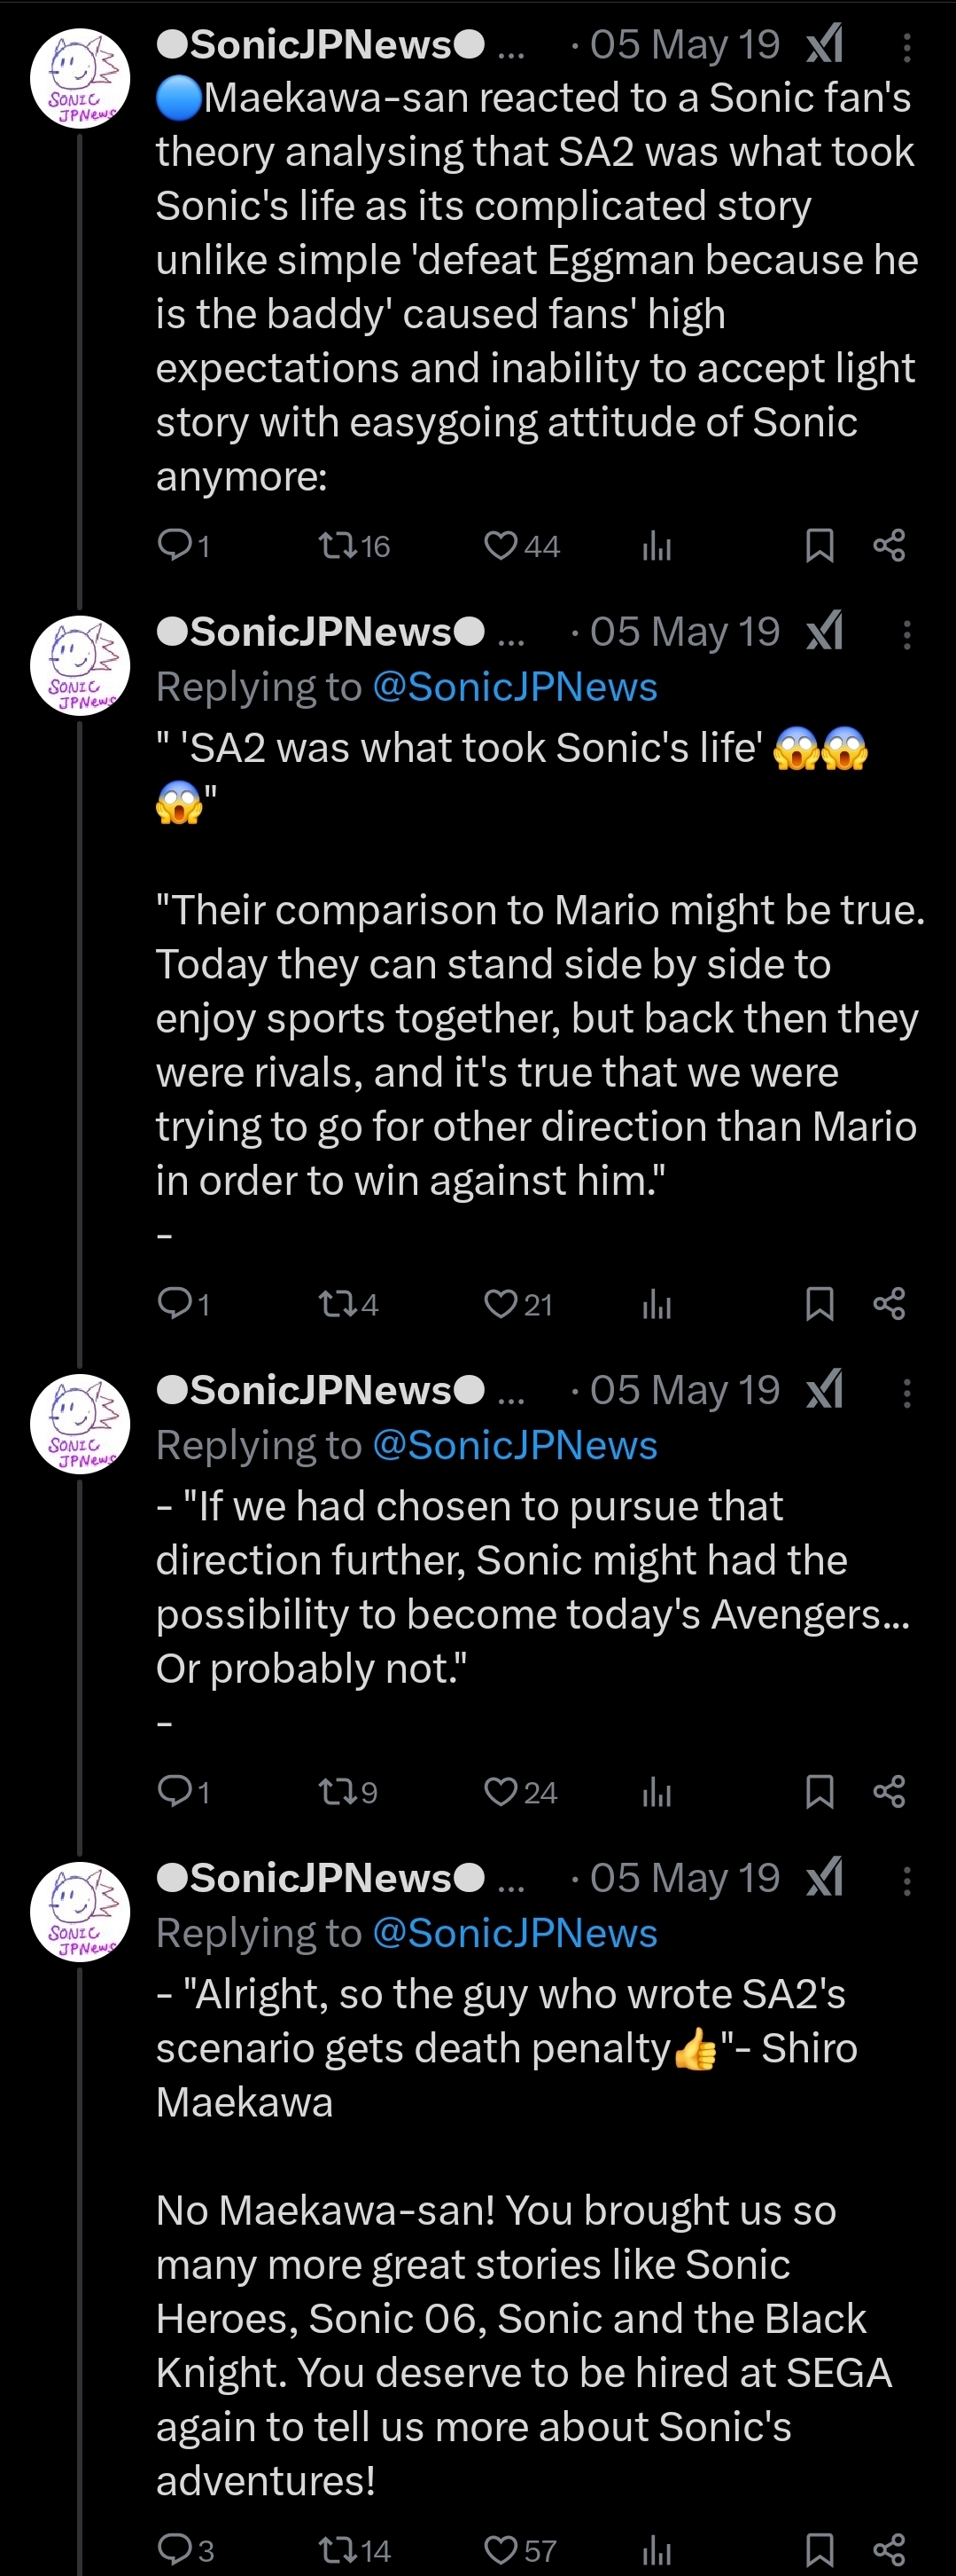Share the first Maekawa-san tweet
This screenshot has height=2576, width=956.
click(x=889, y=545)
